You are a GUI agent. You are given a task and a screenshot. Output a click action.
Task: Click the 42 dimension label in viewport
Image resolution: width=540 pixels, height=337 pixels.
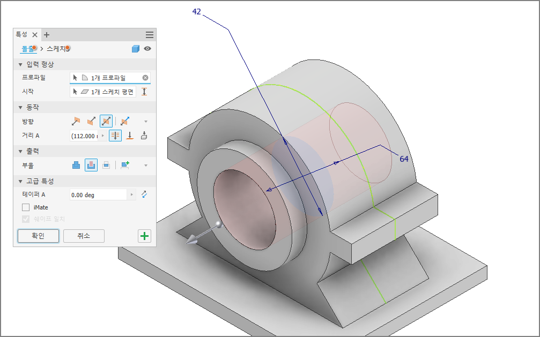pos(196,12)
